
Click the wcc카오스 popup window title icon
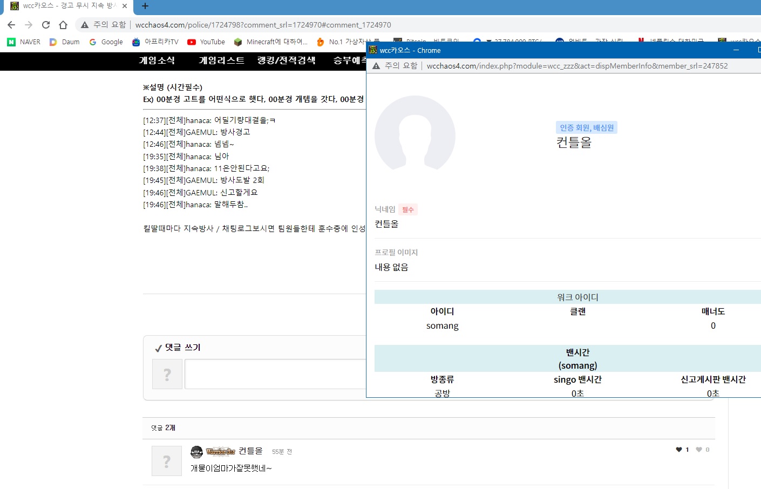click(373, 50)
